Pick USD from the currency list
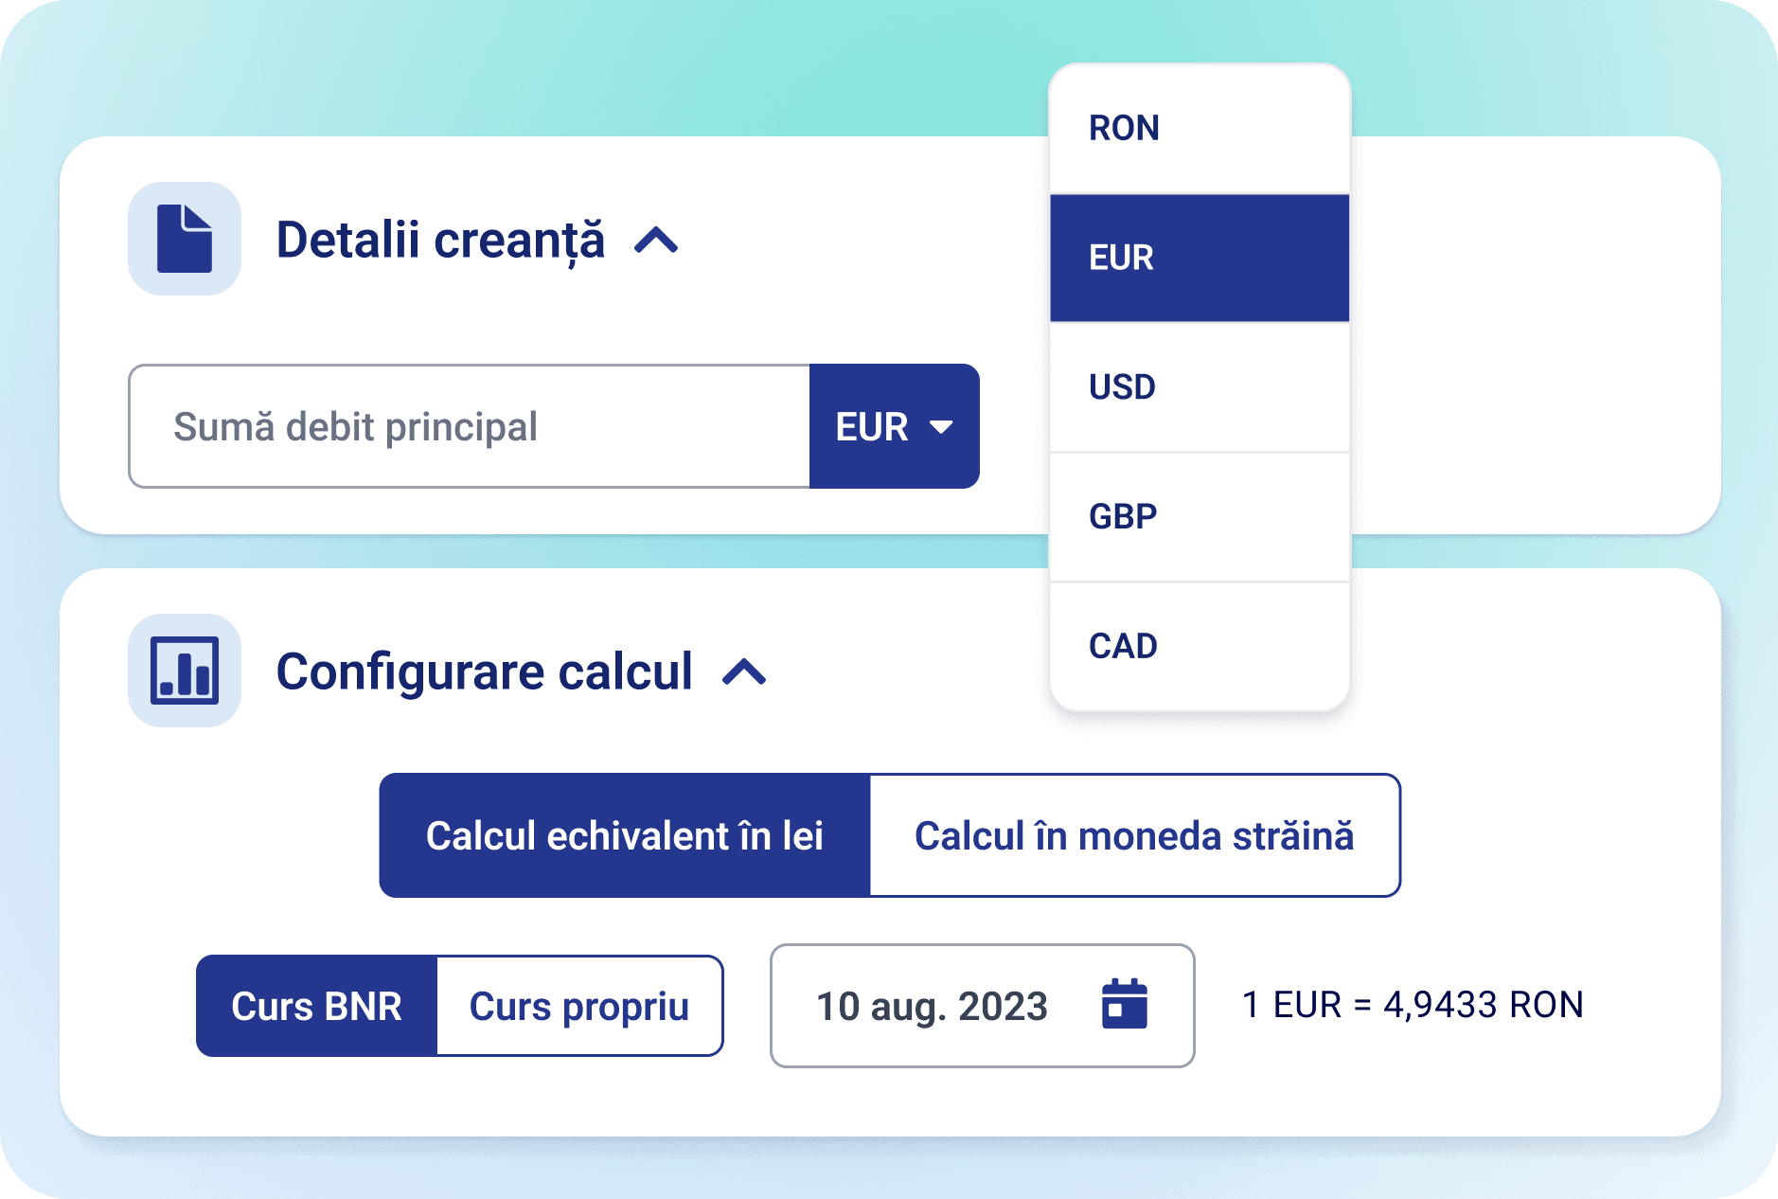 [x=1199, y=387]
